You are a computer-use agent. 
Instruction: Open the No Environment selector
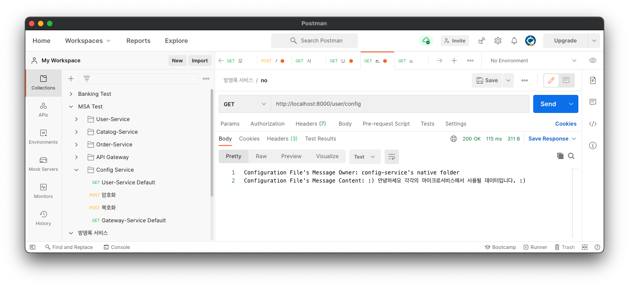point(533,61)
